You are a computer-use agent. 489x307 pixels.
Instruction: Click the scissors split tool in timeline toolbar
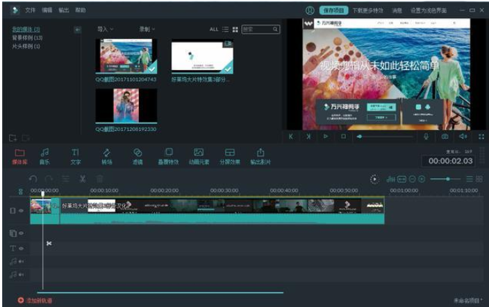point(82,179)
